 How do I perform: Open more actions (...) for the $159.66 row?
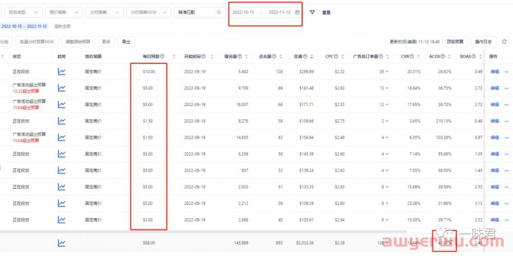507,121
